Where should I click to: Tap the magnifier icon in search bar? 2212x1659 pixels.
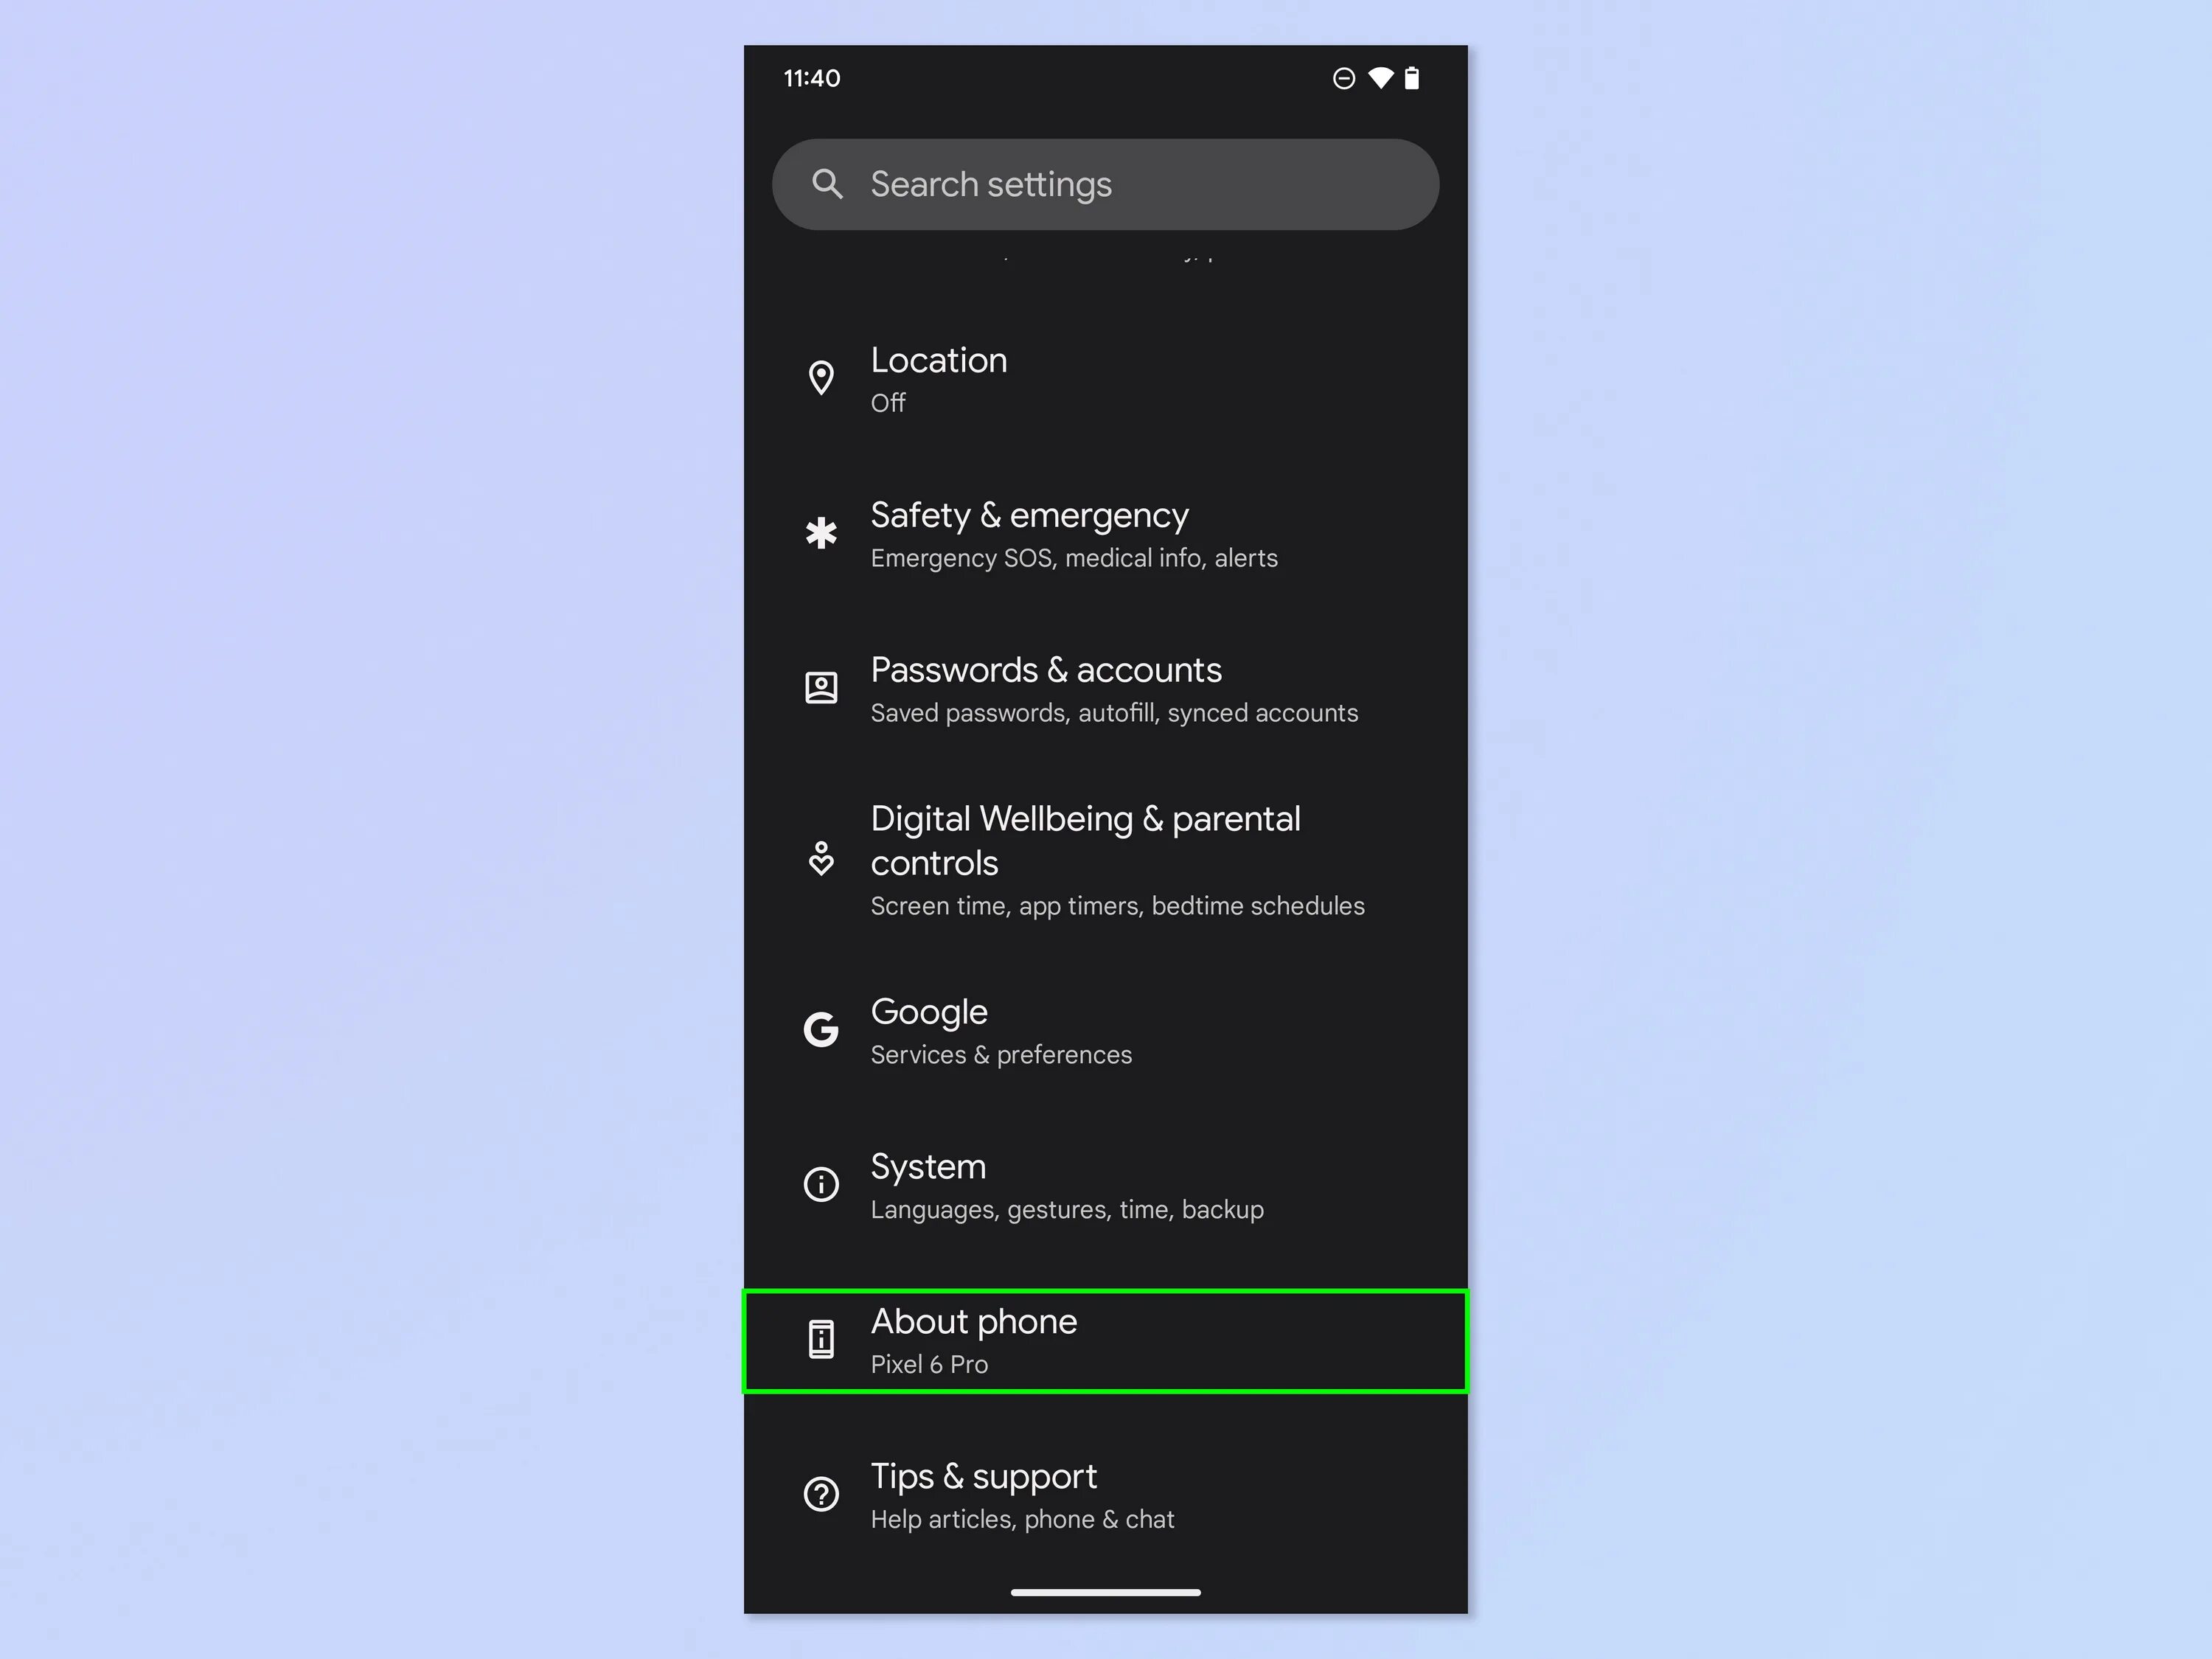[x=827, y=184]
